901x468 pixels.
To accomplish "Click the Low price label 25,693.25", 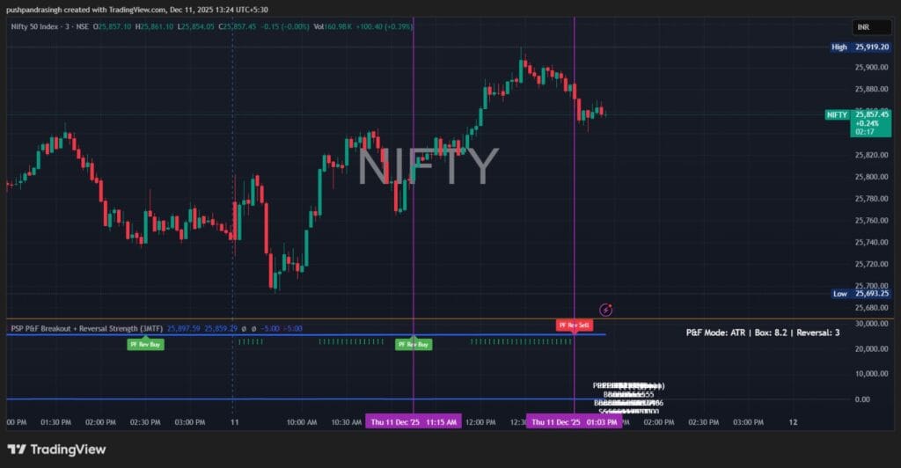I will point(871,294).
